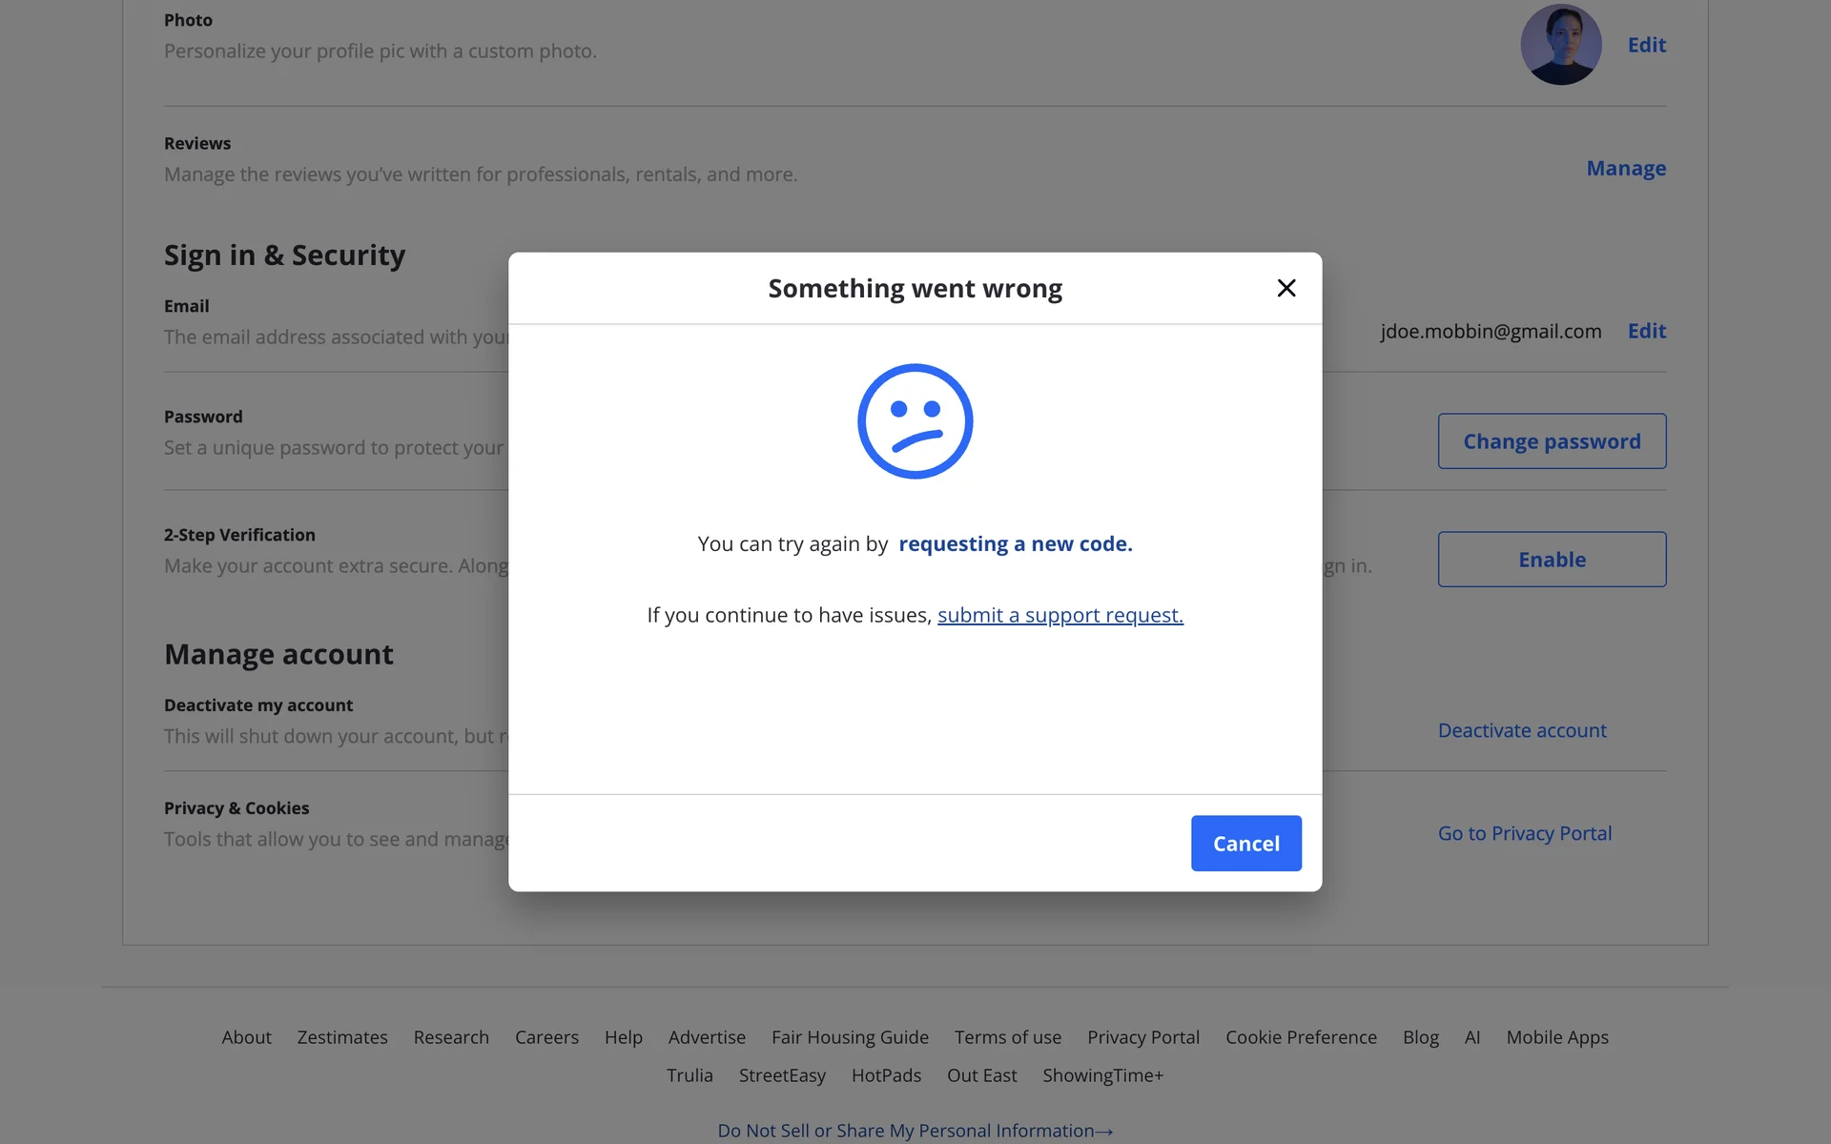Open StreetEasy footer link

(x=782, y=1075)
